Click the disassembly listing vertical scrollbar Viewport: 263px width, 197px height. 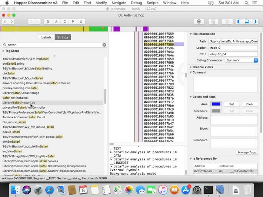pyautogui.click(x=186, y=75)
